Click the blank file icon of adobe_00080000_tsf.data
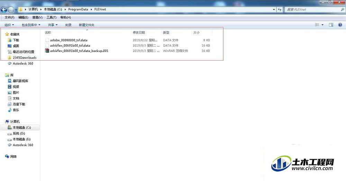This screenshot has height=181, width=346. coord(47,40)
